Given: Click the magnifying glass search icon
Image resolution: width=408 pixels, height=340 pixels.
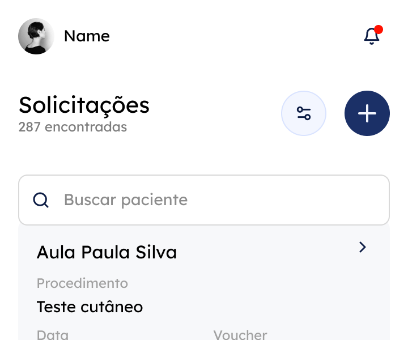Looking at the screenshot, I should click(41, 200).
